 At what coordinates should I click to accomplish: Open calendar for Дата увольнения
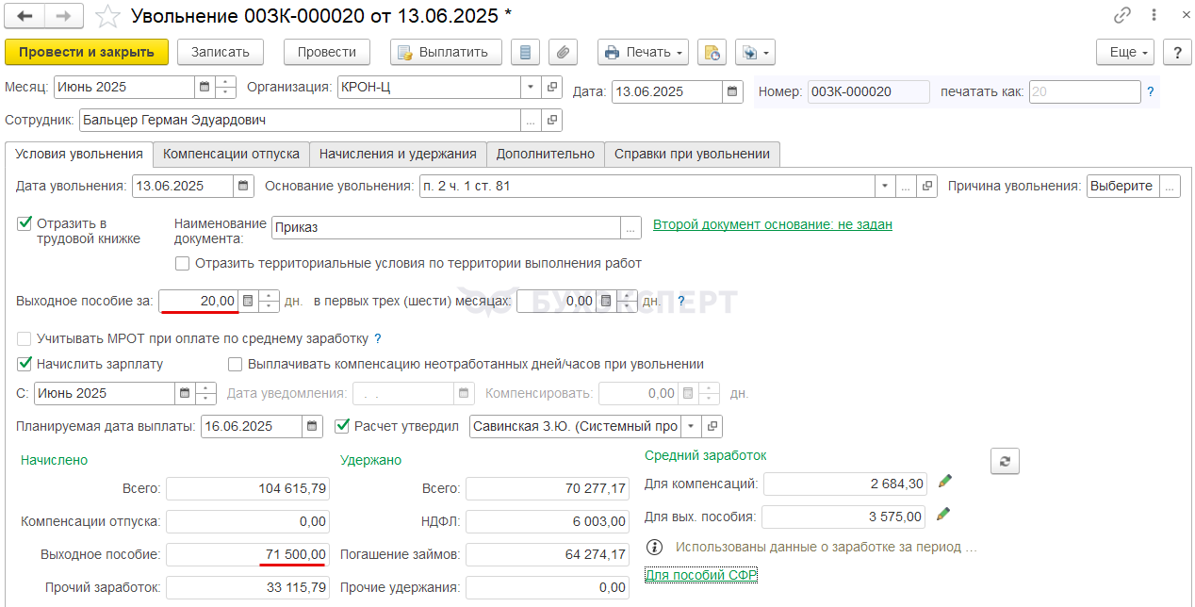coord(244,186)
